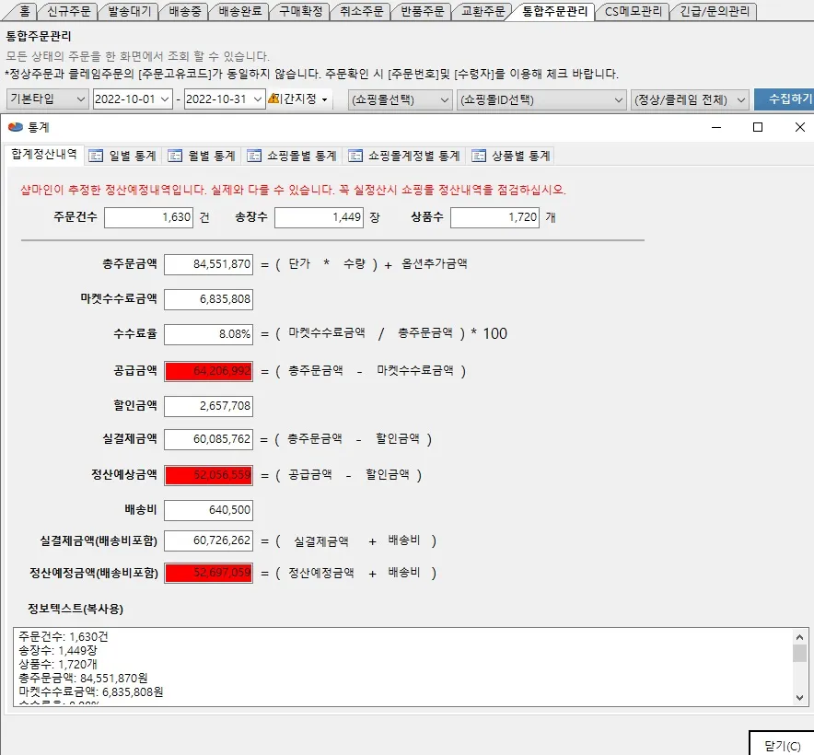Open the start date 2022-10-01 picker

click(x=163, y=98)
